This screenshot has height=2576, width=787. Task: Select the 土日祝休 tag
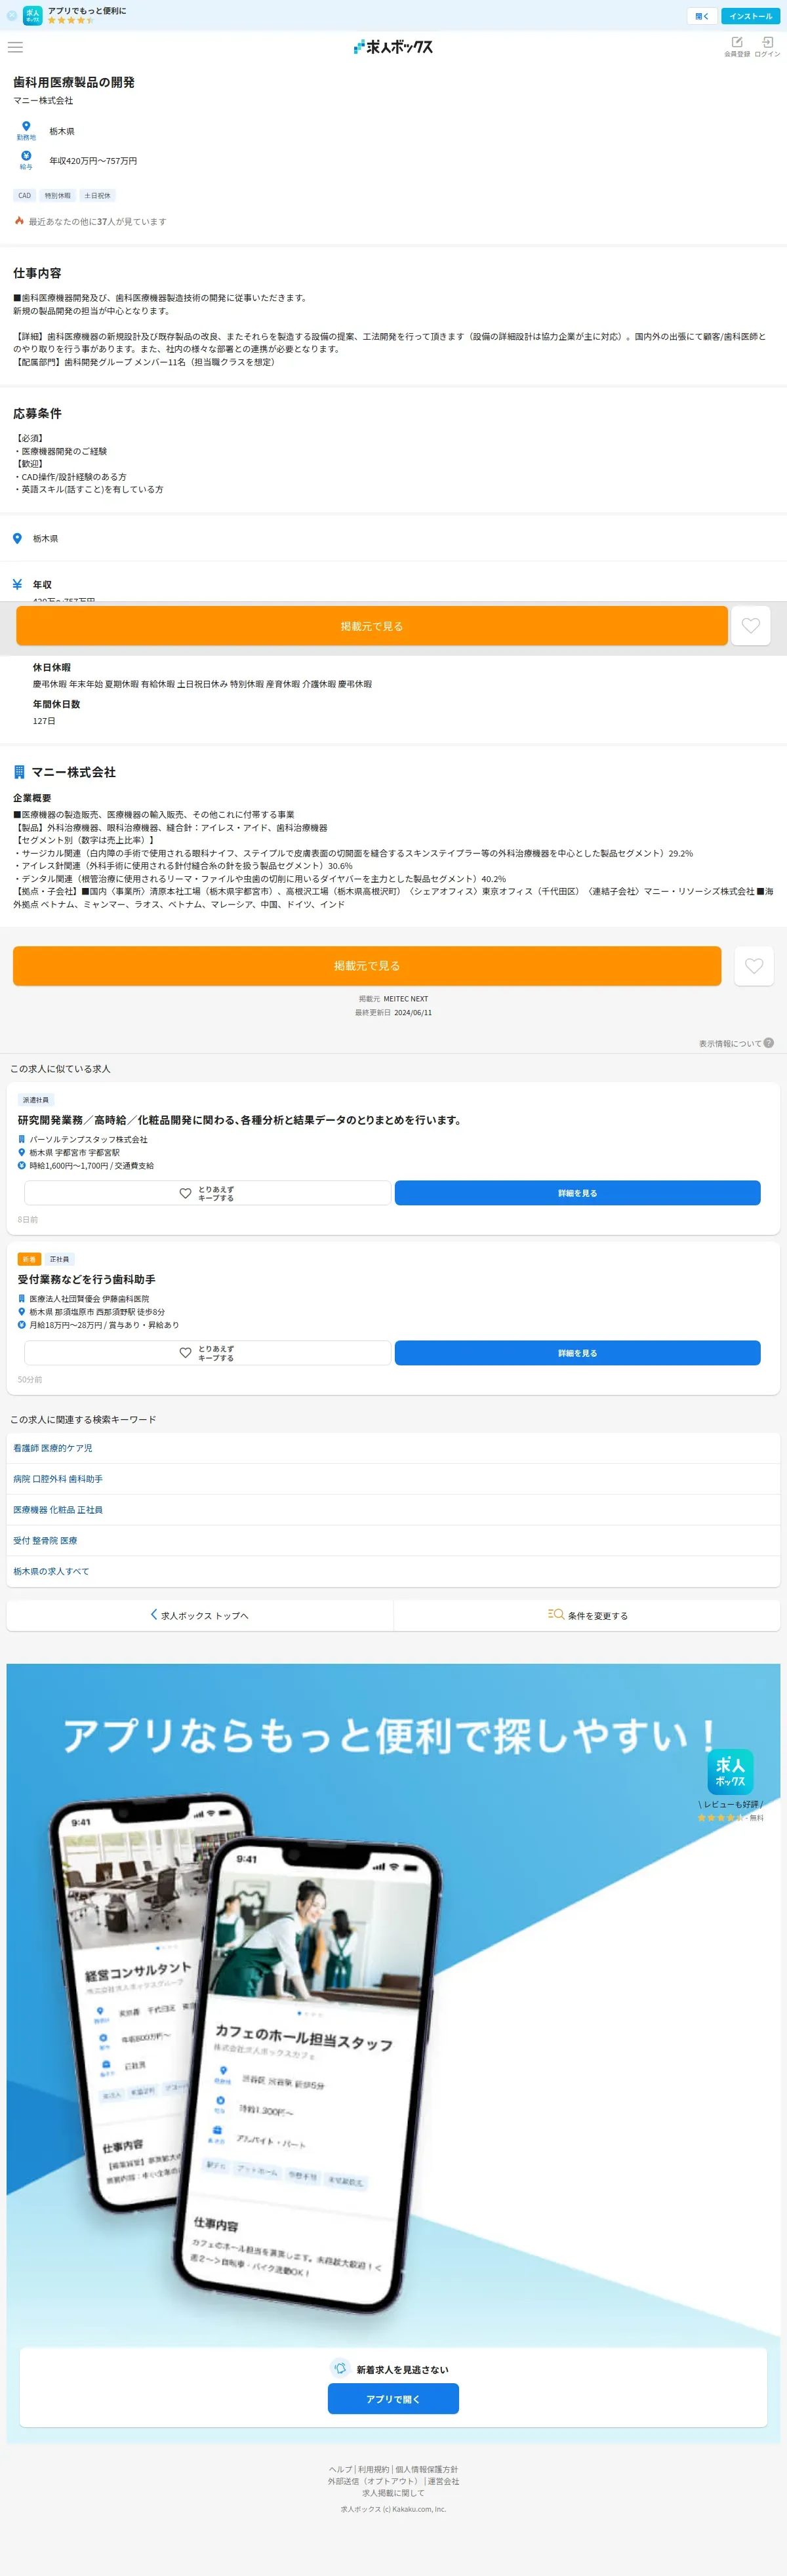pyautogui.click(x=97, y=196)
